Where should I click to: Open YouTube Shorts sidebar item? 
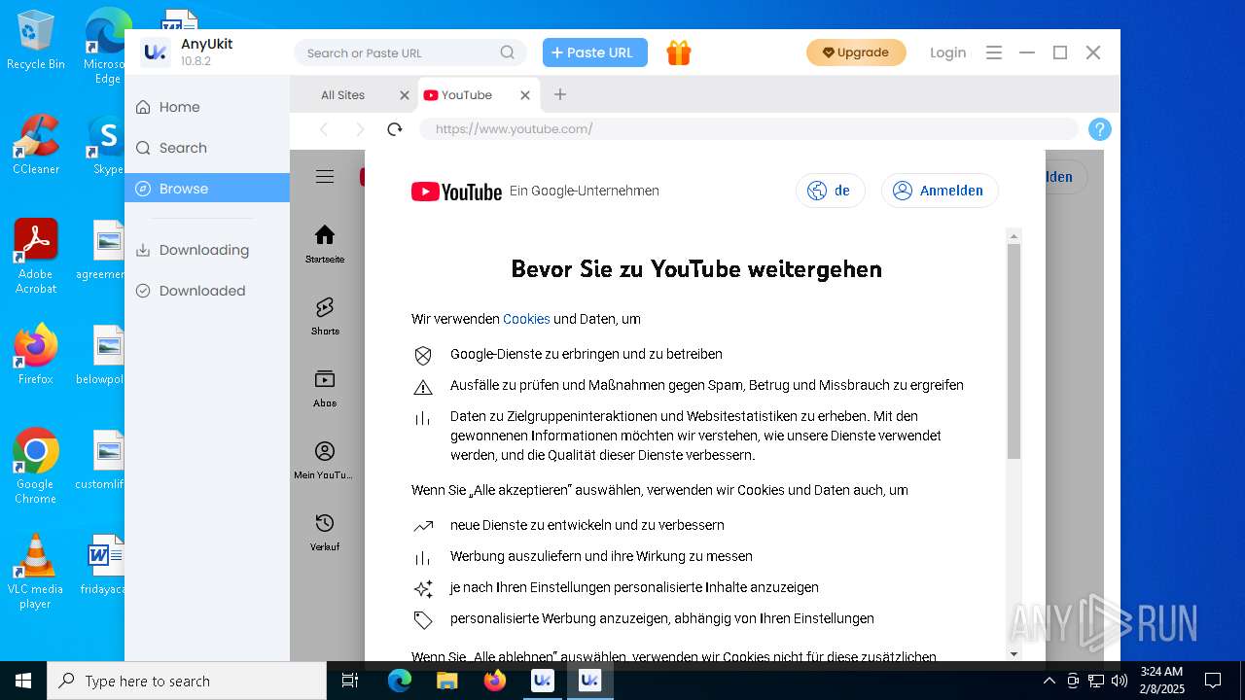pyautogui.click(x=325, y=316)
